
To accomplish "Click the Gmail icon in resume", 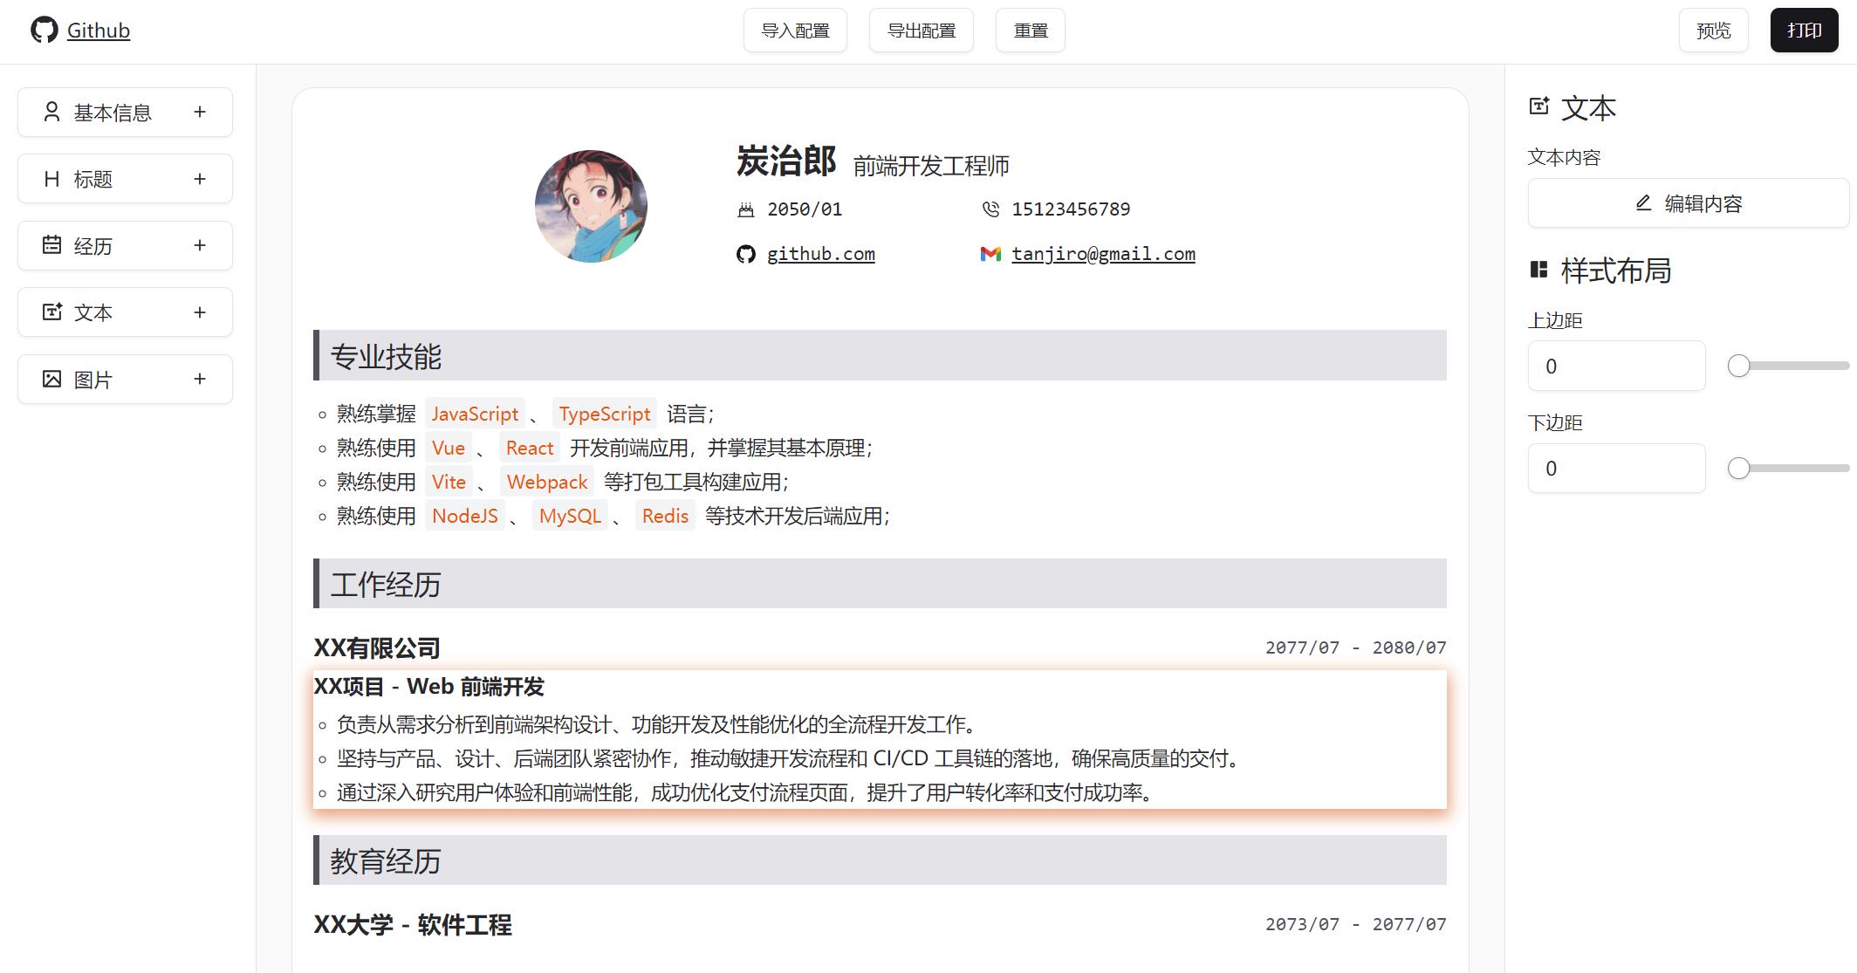I will pos(990,254).
